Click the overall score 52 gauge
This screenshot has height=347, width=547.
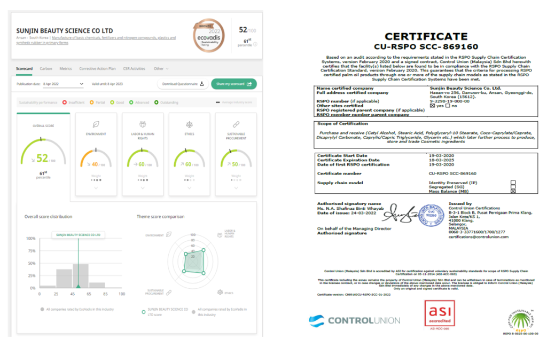coord(42,155)
